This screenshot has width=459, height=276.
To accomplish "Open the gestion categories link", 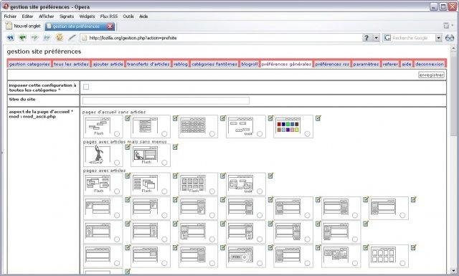I will click(x=29, y=64).
